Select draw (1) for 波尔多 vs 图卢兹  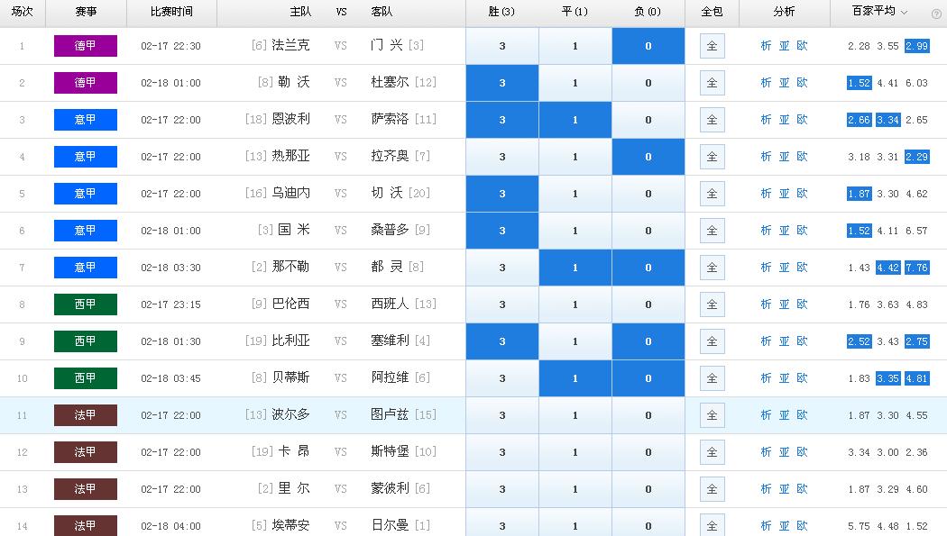[x=575, y=414]
